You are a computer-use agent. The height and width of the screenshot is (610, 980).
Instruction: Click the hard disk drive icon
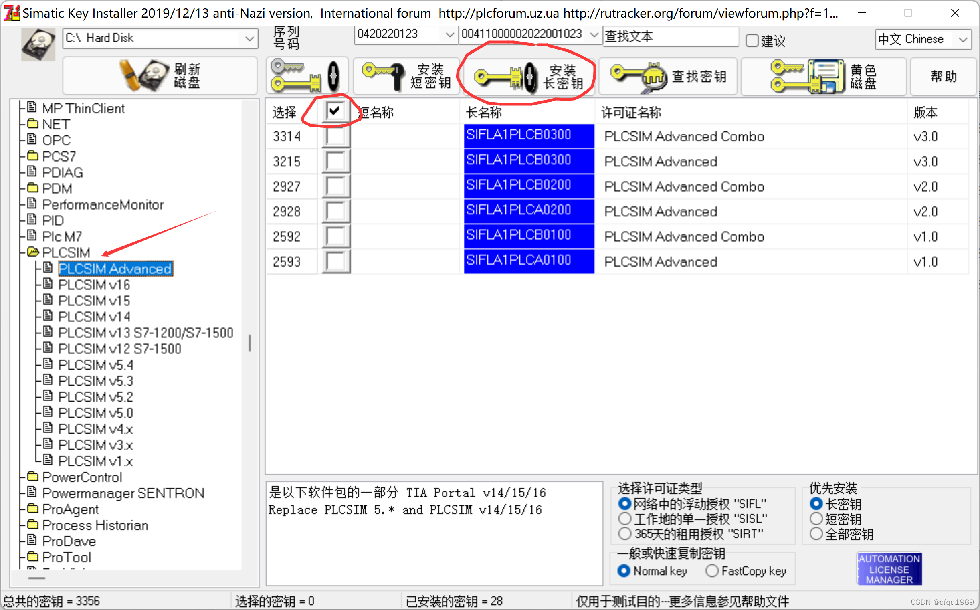38,44
